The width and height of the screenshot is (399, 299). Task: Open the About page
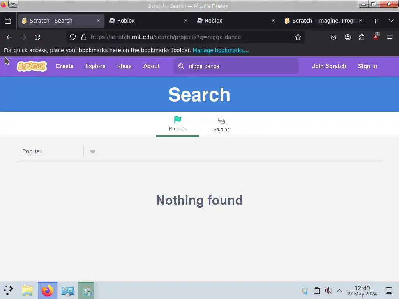pos(152,66)
